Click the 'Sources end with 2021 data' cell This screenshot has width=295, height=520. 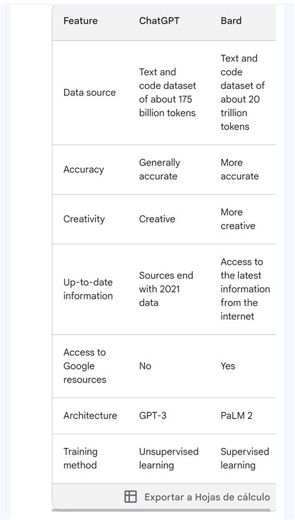(x=166, y=289)
